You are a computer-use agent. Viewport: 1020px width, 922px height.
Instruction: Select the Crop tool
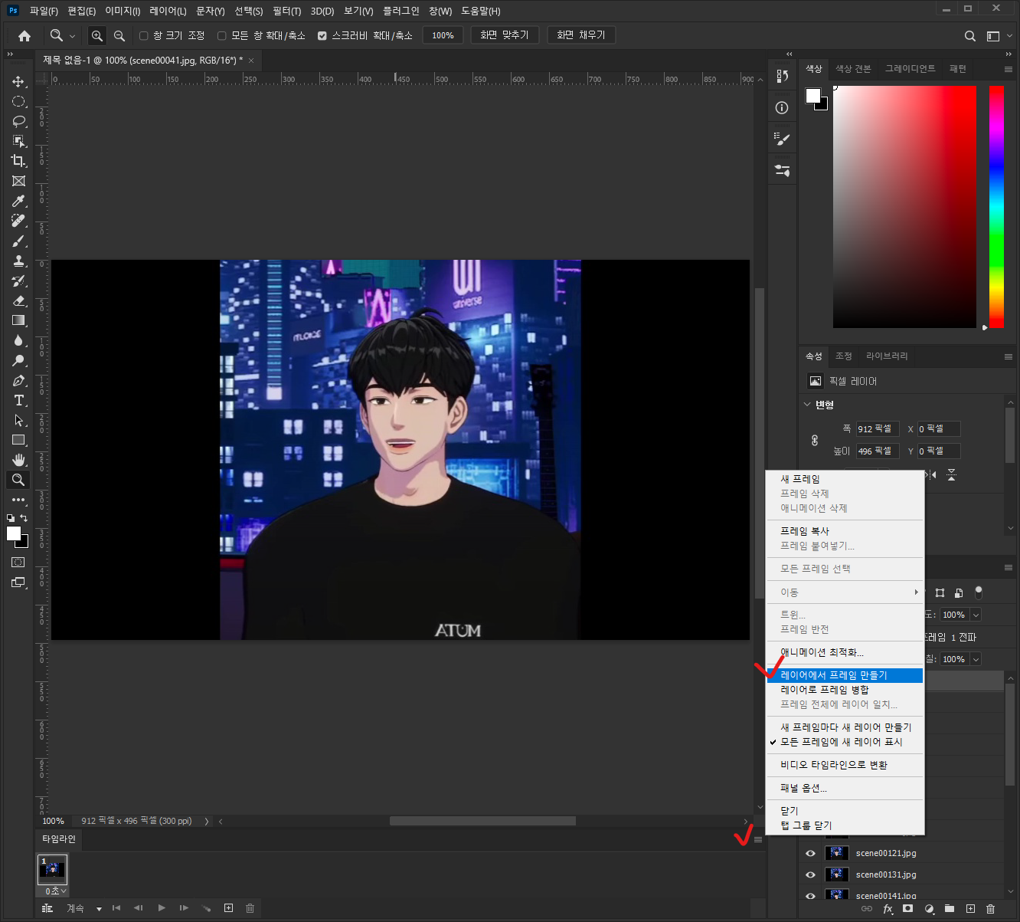pos(18,161)
